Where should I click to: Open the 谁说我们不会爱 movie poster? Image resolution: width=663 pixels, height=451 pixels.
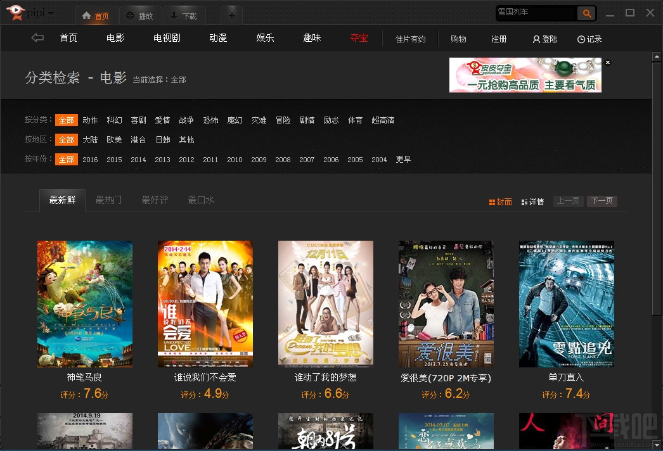[205, 304]
